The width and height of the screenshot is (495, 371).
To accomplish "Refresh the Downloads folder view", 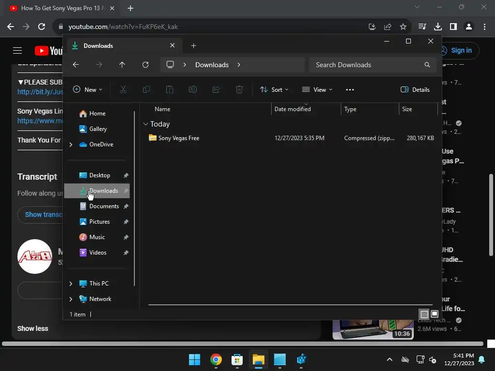I will [146, 65].
